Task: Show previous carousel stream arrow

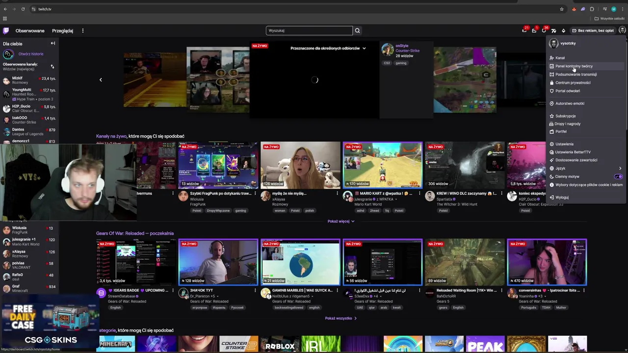Action: coord(101,79)
